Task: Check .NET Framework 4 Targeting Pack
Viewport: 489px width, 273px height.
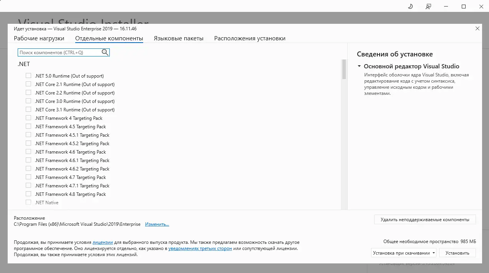Action: pyautogui.click(x=28, y=117)
